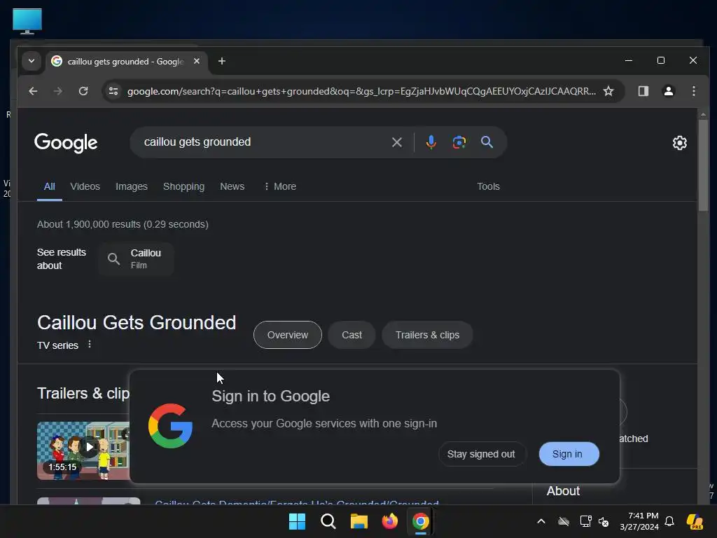The height and width of the screenshot is (538, 717).
Task: Open Google quick settings gear
Action: (679, 143)
